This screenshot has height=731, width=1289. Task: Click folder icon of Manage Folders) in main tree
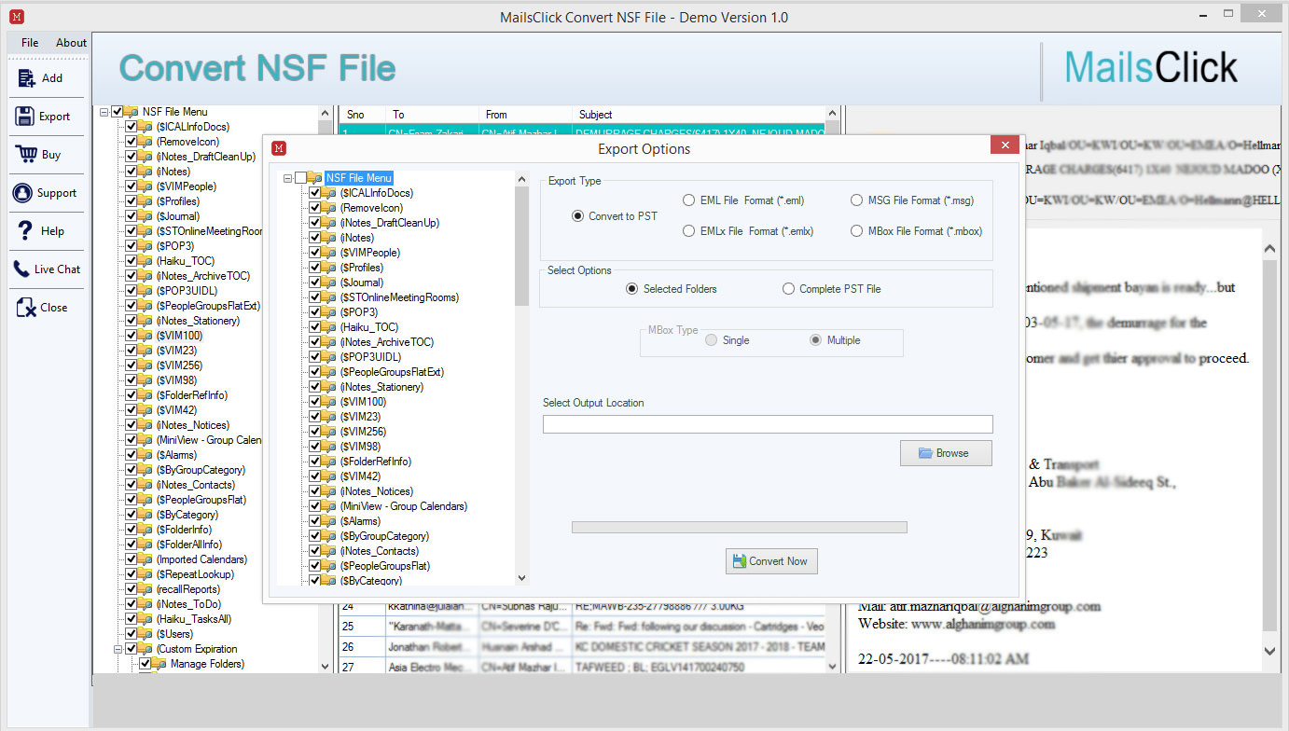click(x=160, y=664)
